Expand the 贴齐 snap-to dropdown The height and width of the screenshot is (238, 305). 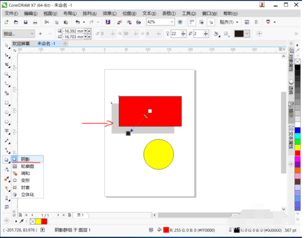click(237, 22)
